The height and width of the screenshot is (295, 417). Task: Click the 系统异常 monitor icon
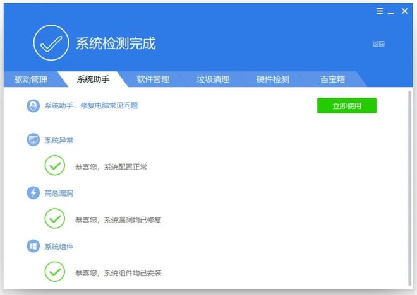click(x=33, y=140)
